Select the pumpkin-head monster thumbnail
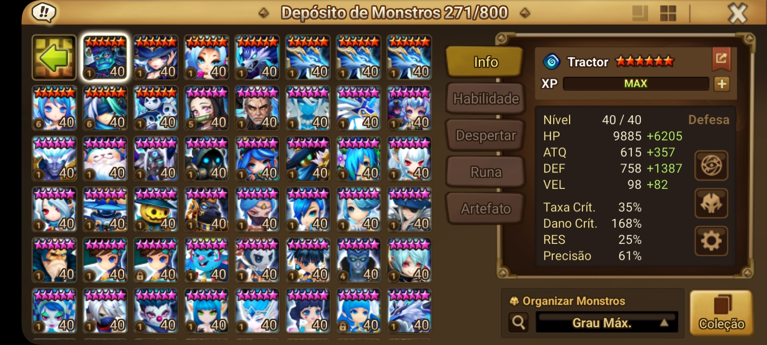The width and height of the screenshot is (767, 345). 156,209
